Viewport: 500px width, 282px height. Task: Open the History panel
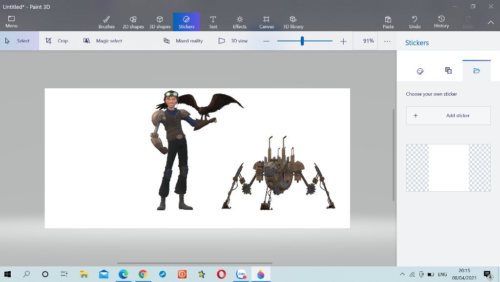[x=441, y=21]
